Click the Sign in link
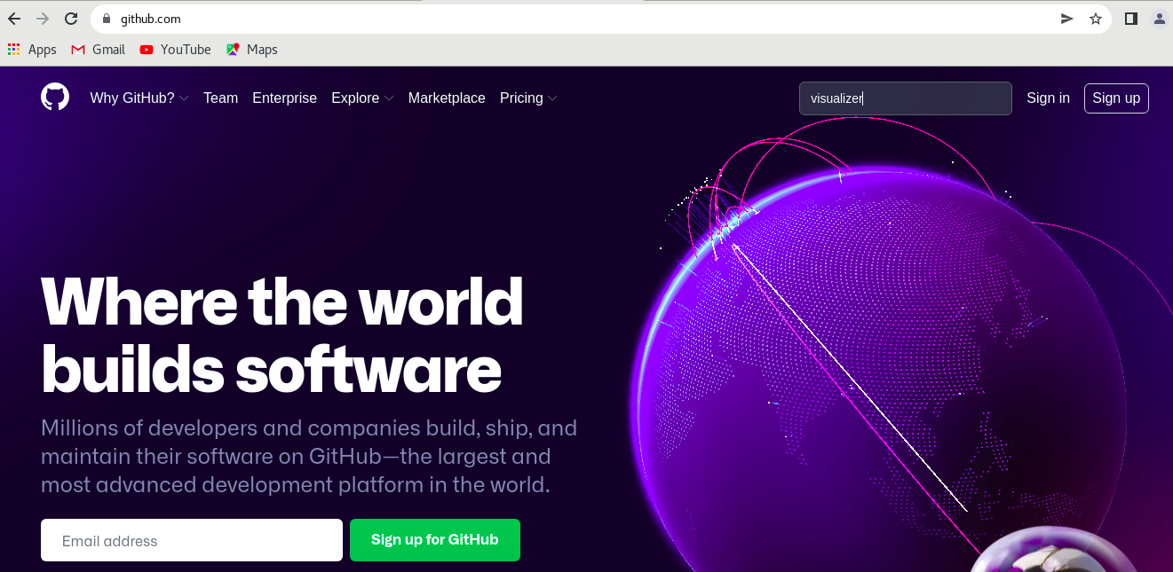Screen dimensions: 1173x572 click(1048, 98)
